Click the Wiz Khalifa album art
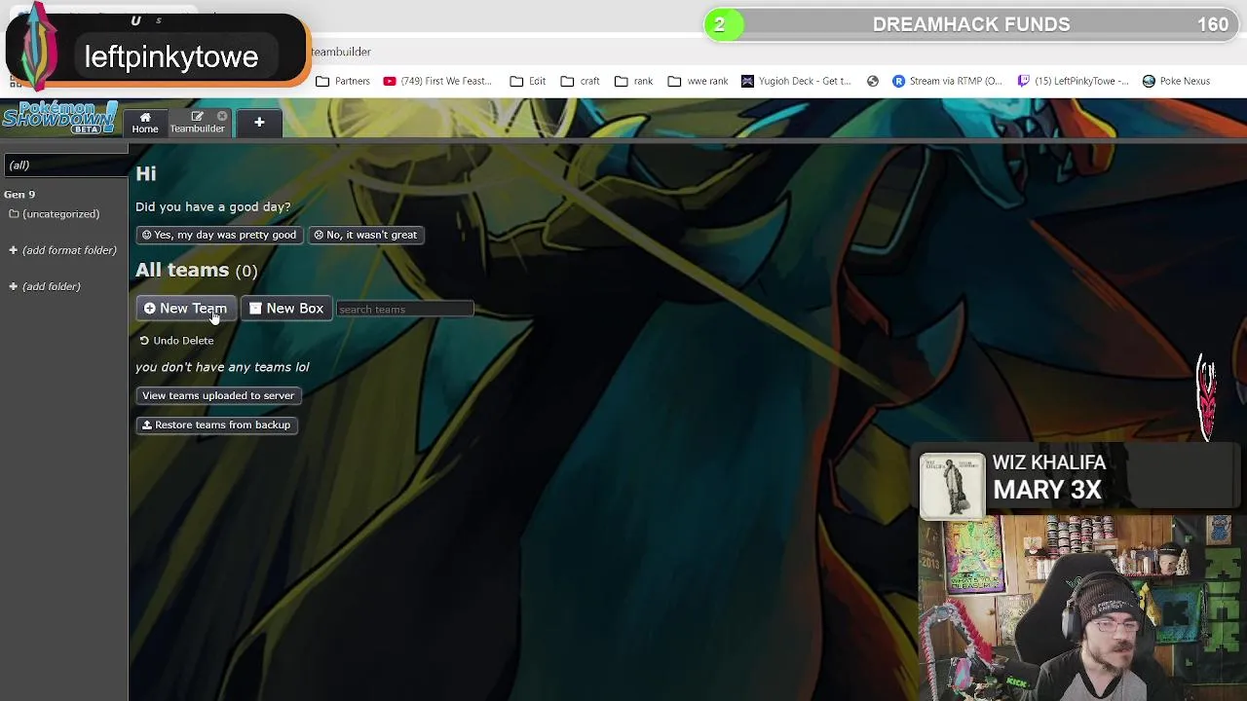Screen dimensions: 1247x701 (953, 485)
